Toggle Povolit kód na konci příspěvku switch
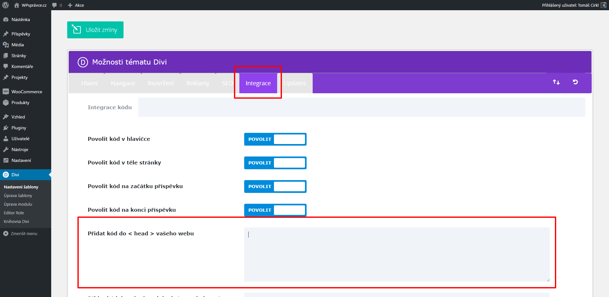The image size is (609, 297). pos(275,210)
